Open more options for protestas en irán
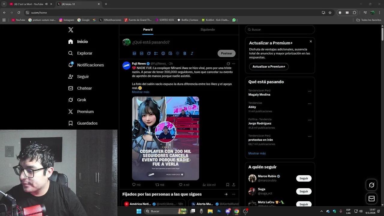 point(310,136)
